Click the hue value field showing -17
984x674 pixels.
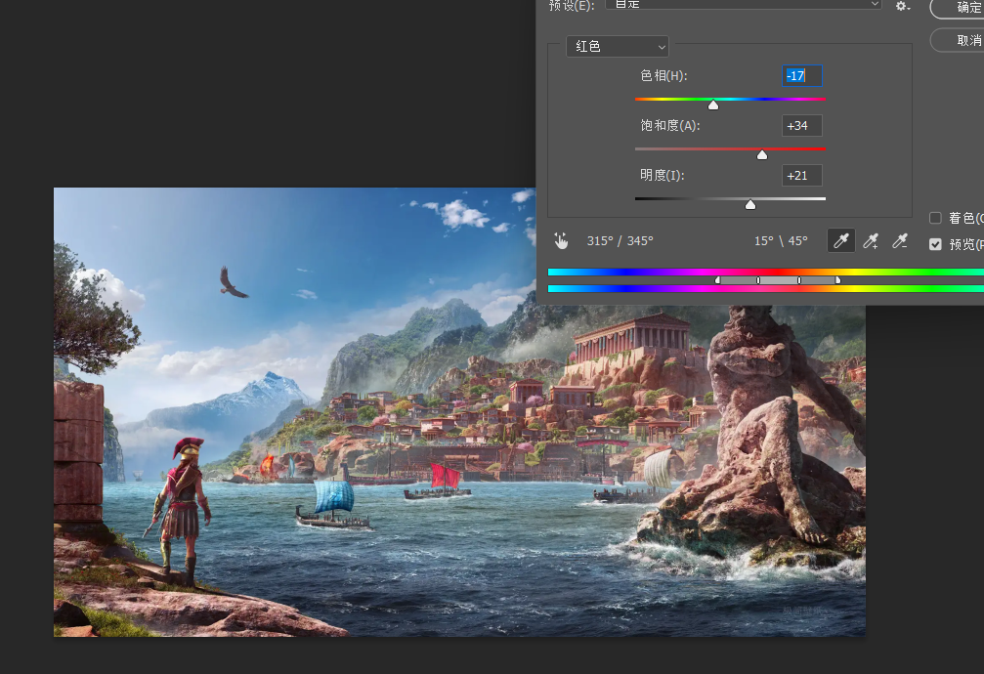point(802,76)
